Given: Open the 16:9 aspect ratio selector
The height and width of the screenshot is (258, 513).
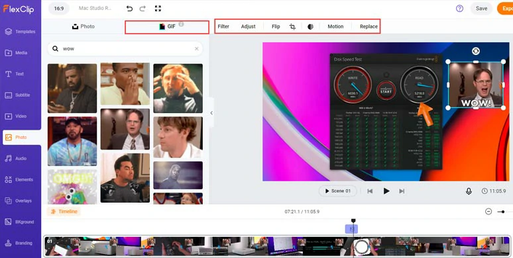Looking at the screenshot, I should (x=59, y=9).
